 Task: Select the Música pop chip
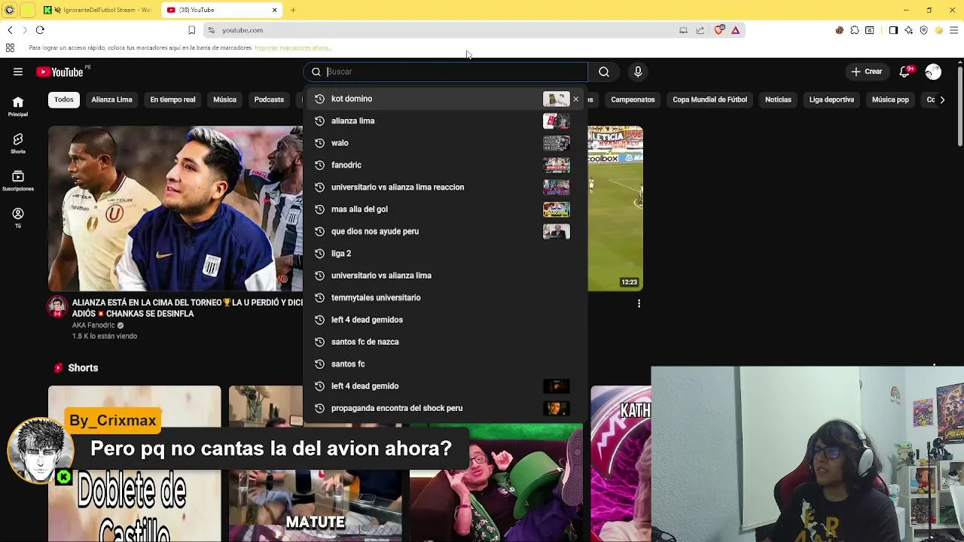coord(890,99)
